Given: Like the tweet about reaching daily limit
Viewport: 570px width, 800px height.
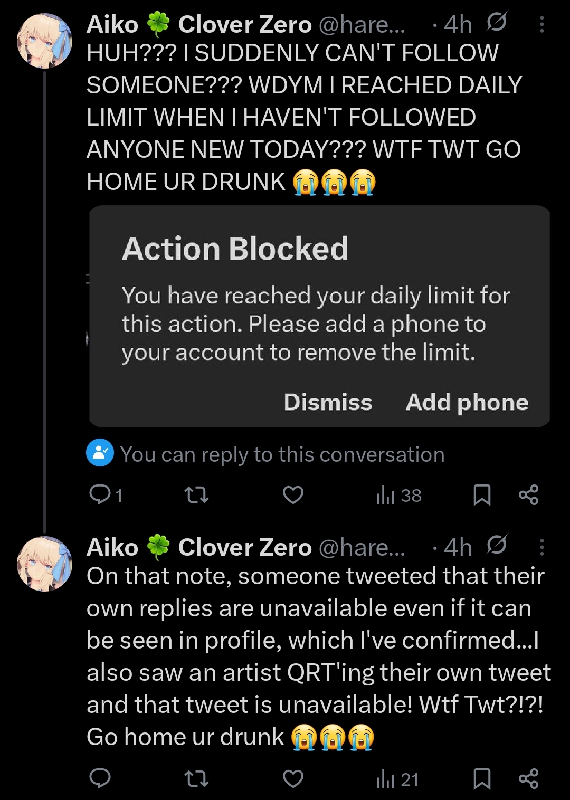Looking at the screenshot, I should 293,494.
